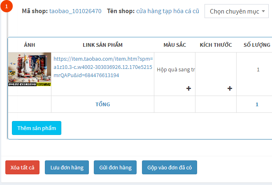Click Gộp vào đơn đã có button

(170, 167)
